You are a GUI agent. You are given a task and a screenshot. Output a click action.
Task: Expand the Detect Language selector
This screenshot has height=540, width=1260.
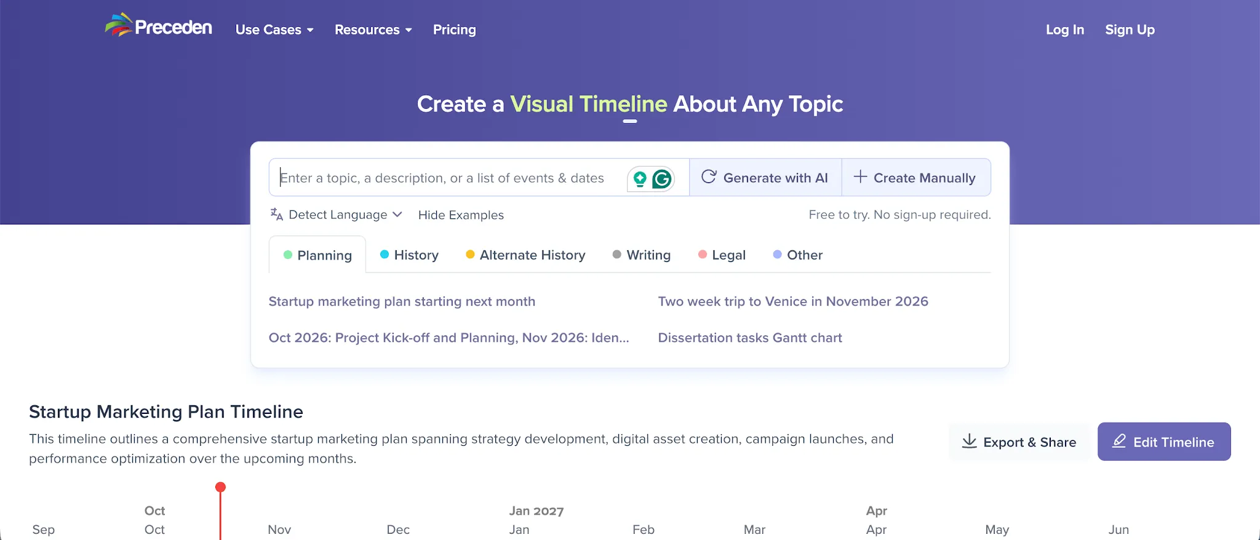(337, 215)
